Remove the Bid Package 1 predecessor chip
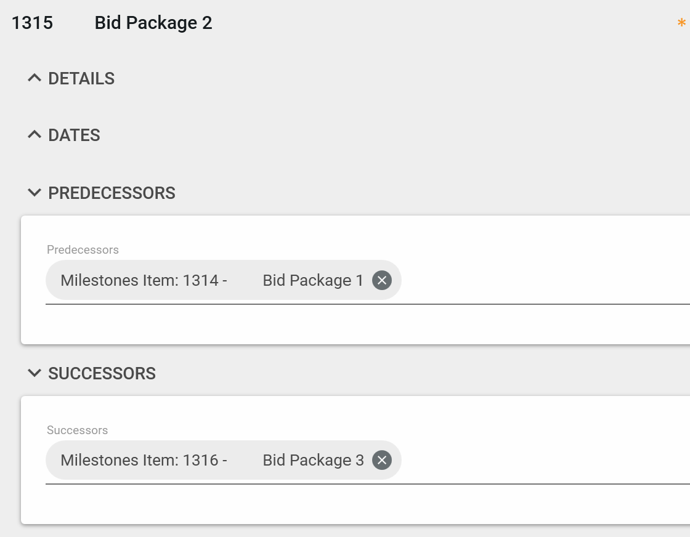Viewport: 690px width, 537px height. click(382, 280)
